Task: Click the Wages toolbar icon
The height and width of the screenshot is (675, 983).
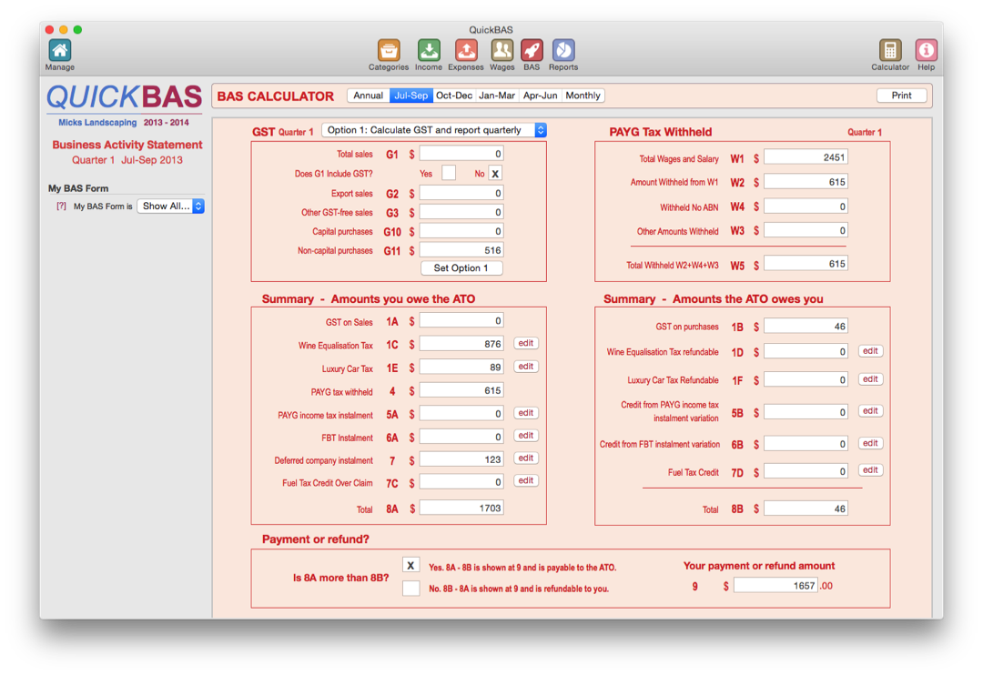Action: click(x=502, y=53)
